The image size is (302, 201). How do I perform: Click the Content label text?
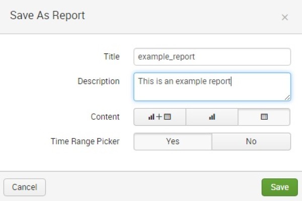(105, 117)
